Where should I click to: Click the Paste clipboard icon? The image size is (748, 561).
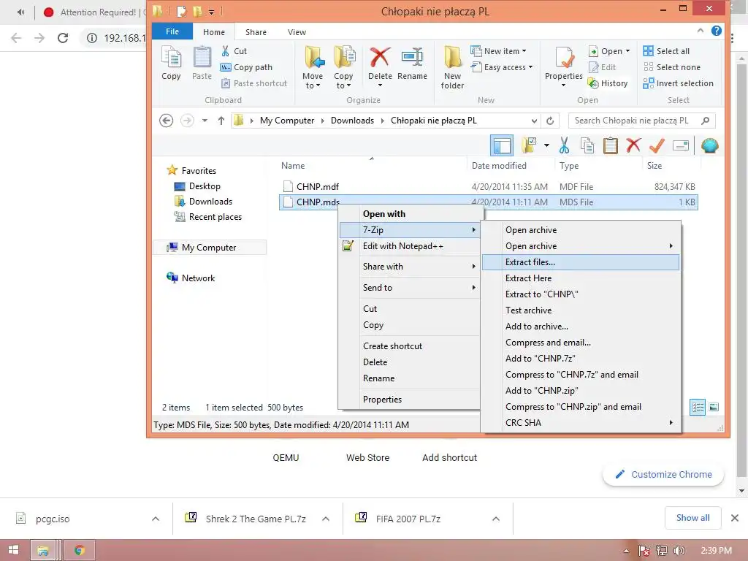[x=202, y=63]
